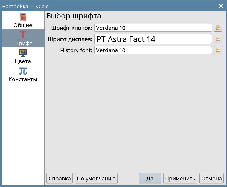The width and height of the screenshot is (227, 187).
Task: Click the calculator icon for Общие
Action: point(23,17)
